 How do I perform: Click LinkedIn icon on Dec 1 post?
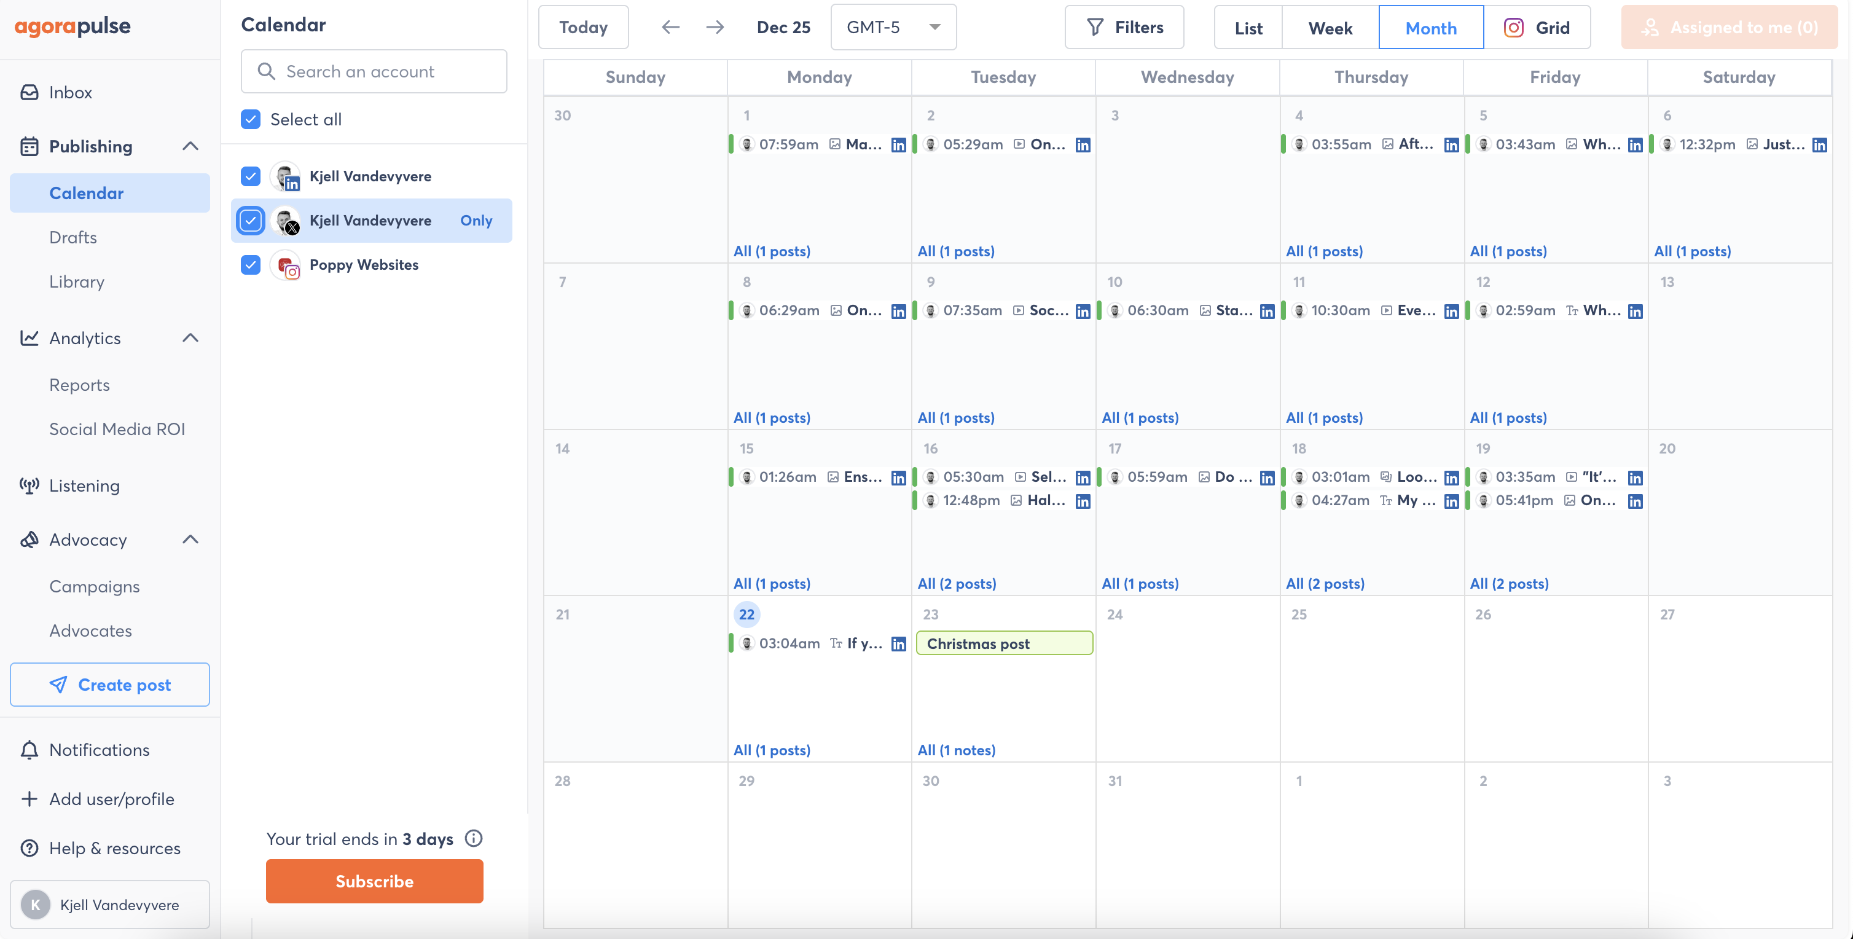(x=898, y=144)
